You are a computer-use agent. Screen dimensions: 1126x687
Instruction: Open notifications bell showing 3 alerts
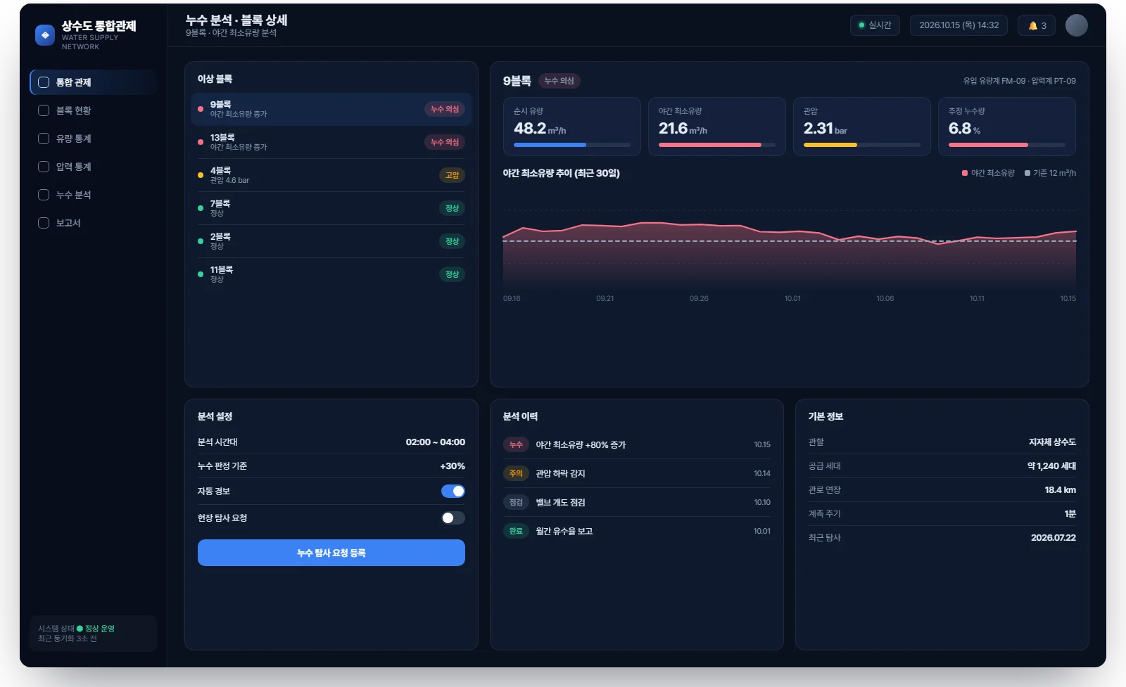[x=1037, y=25]
